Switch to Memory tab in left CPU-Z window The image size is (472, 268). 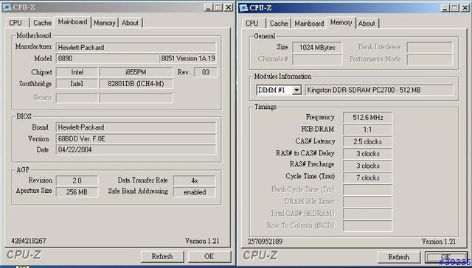pos(105,23)
